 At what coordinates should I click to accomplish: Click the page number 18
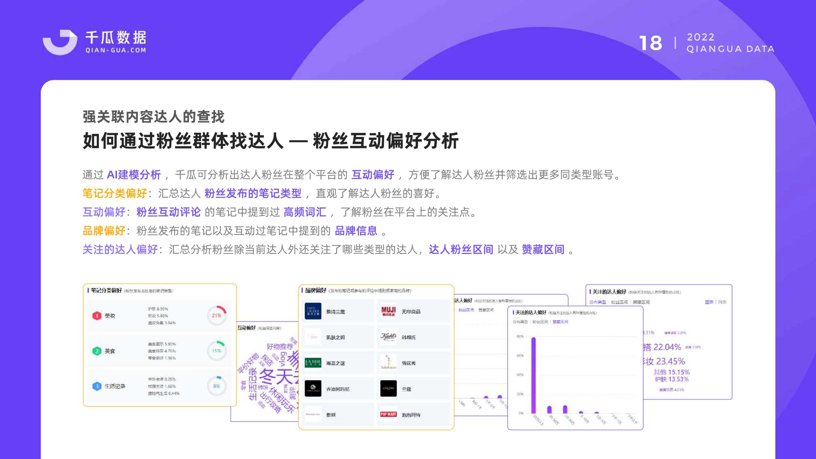click(x=651, y=43)
